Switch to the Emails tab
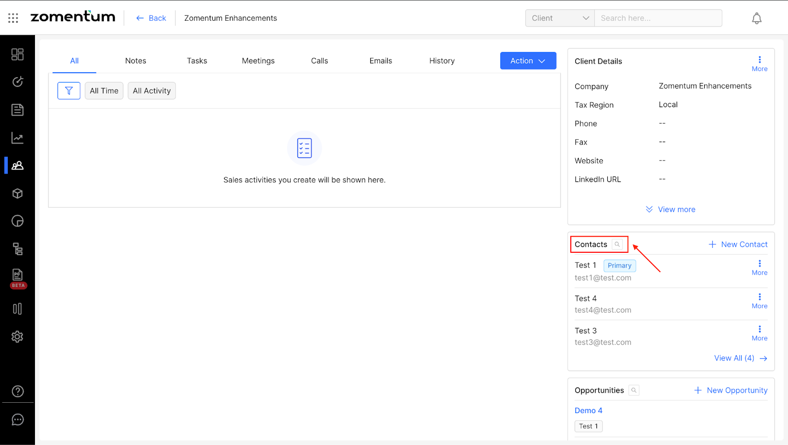 click(x=381, y=61)
